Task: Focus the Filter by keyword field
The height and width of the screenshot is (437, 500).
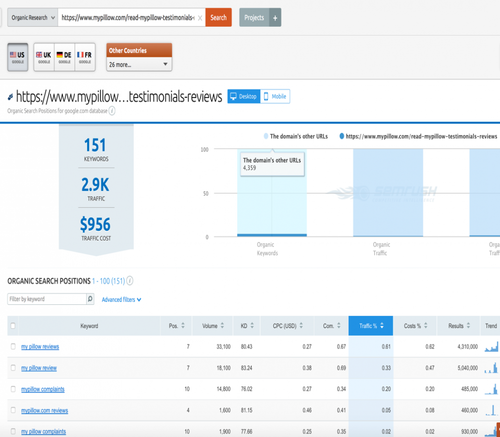Action: click(47, 299)
